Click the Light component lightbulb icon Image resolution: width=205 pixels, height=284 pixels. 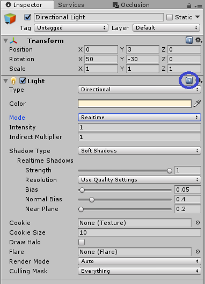(x=13, y=81)
